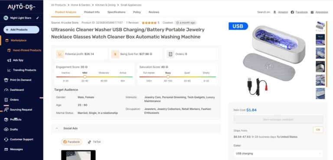Click the Sourcing Request sidebar icon

(x=6, y=109)
